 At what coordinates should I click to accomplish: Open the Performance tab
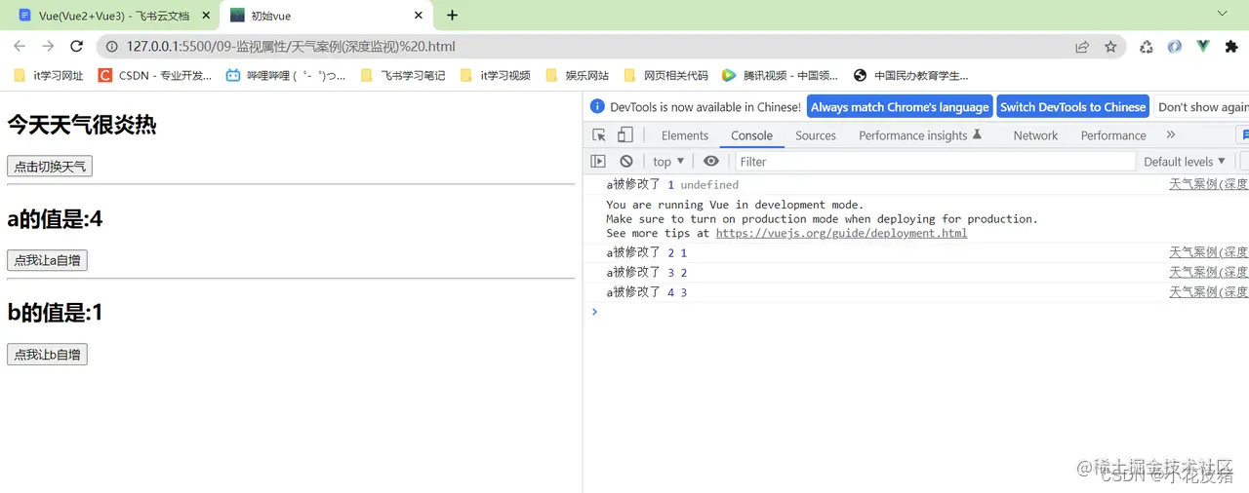click(x=1113, y=135)
